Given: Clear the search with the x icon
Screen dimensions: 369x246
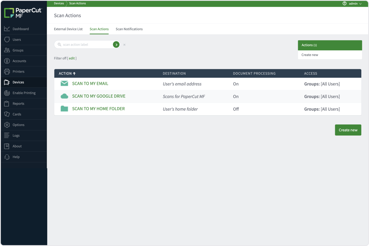Looking at the screenshot, I should [124, 45].
